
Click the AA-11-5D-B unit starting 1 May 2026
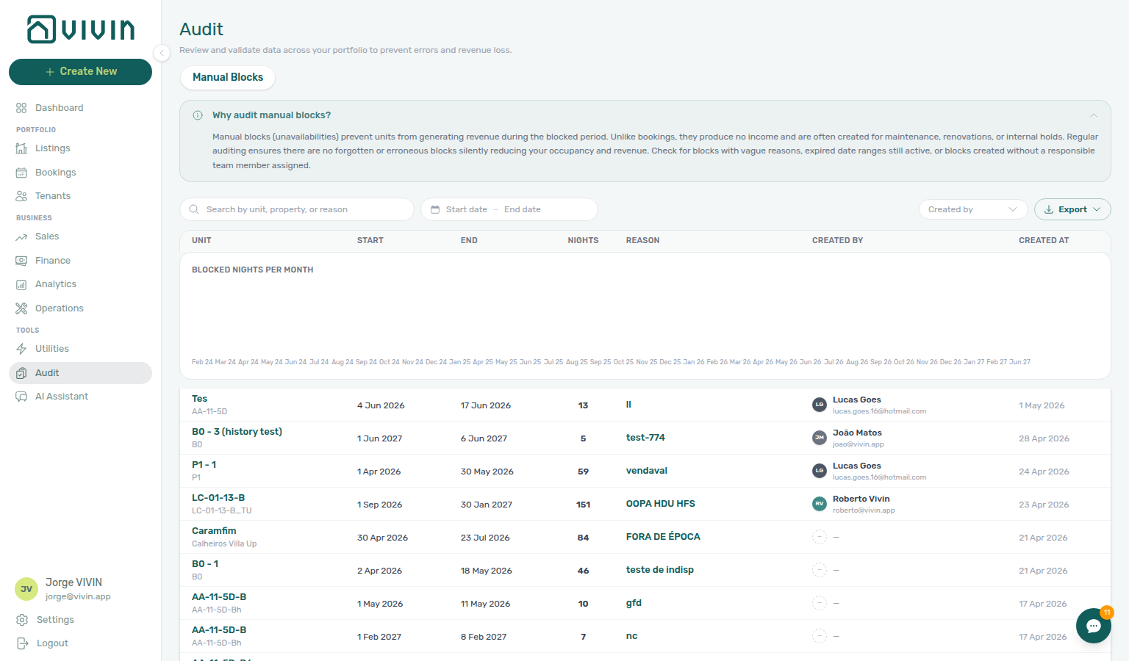[x=219, y=597]
